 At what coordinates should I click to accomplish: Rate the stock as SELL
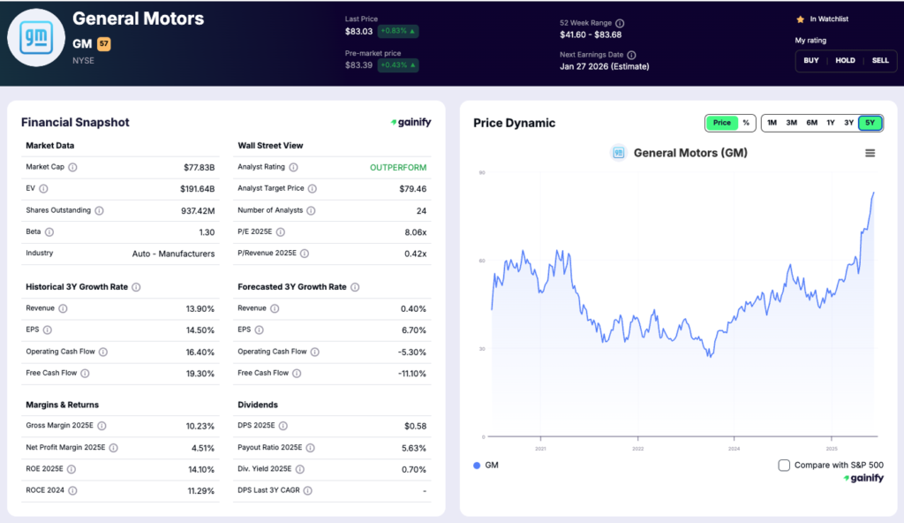click(x=878, y=61)
